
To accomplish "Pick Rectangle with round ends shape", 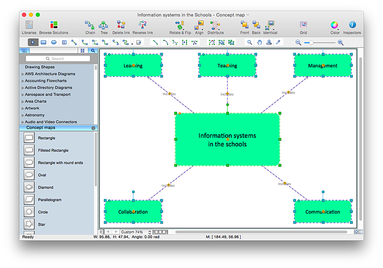I will (x=29, y=162).
